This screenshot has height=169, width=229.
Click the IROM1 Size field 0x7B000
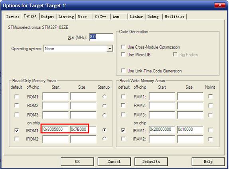[x=83, y=129]
